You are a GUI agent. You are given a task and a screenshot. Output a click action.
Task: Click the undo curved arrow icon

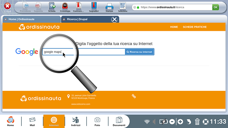tap(189, 122)
